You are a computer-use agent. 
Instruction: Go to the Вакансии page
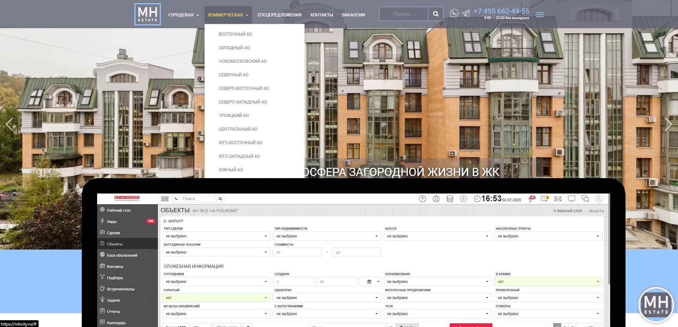point(353,15)
